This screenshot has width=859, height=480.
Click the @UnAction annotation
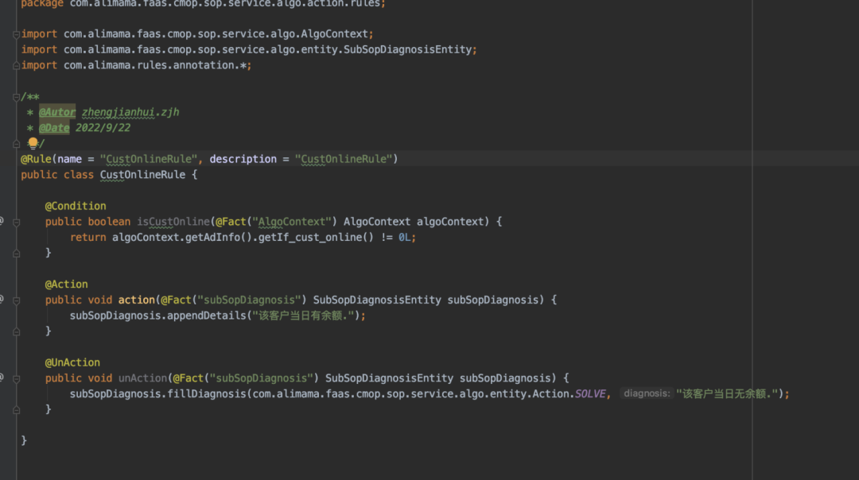[x=72, y=362]
